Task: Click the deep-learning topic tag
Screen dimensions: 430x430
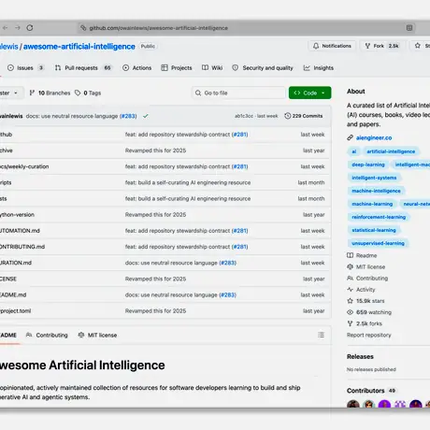Action: (x=368, y=165)
